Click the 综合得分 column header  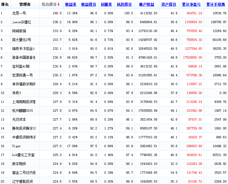pyautogui.click(x=49, y=4)
